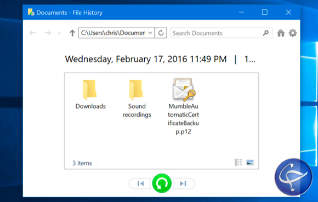The width and height of the screenshot is (318, 202).
Task: Click the search magnifier icon
Action: [x=266, y=33]
